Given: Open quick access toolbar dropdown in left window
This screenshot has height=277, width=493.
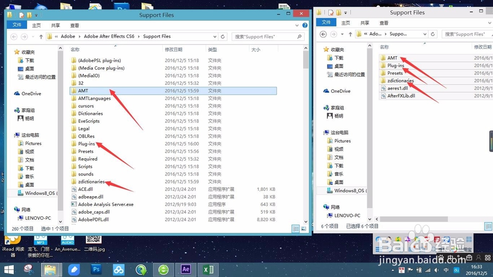Looking at the screenshot, I should pos(36,15).
